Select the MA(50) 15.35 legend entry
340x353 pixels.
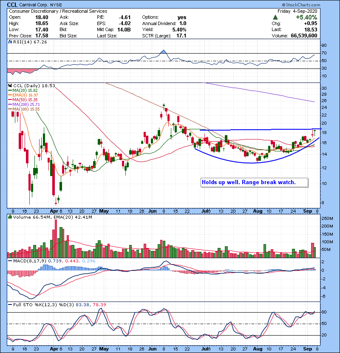23,100
